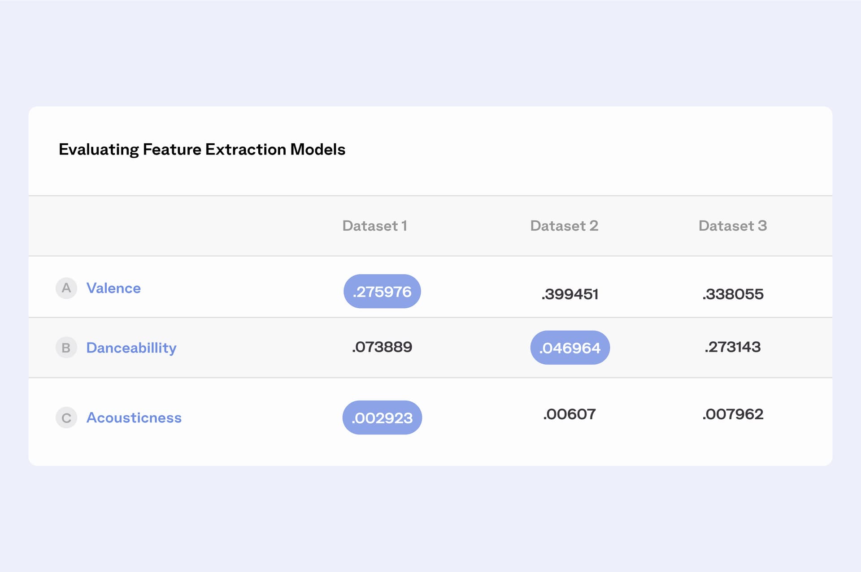
Task: Click the circular C badge icon
Action: (x=66, y=417)
